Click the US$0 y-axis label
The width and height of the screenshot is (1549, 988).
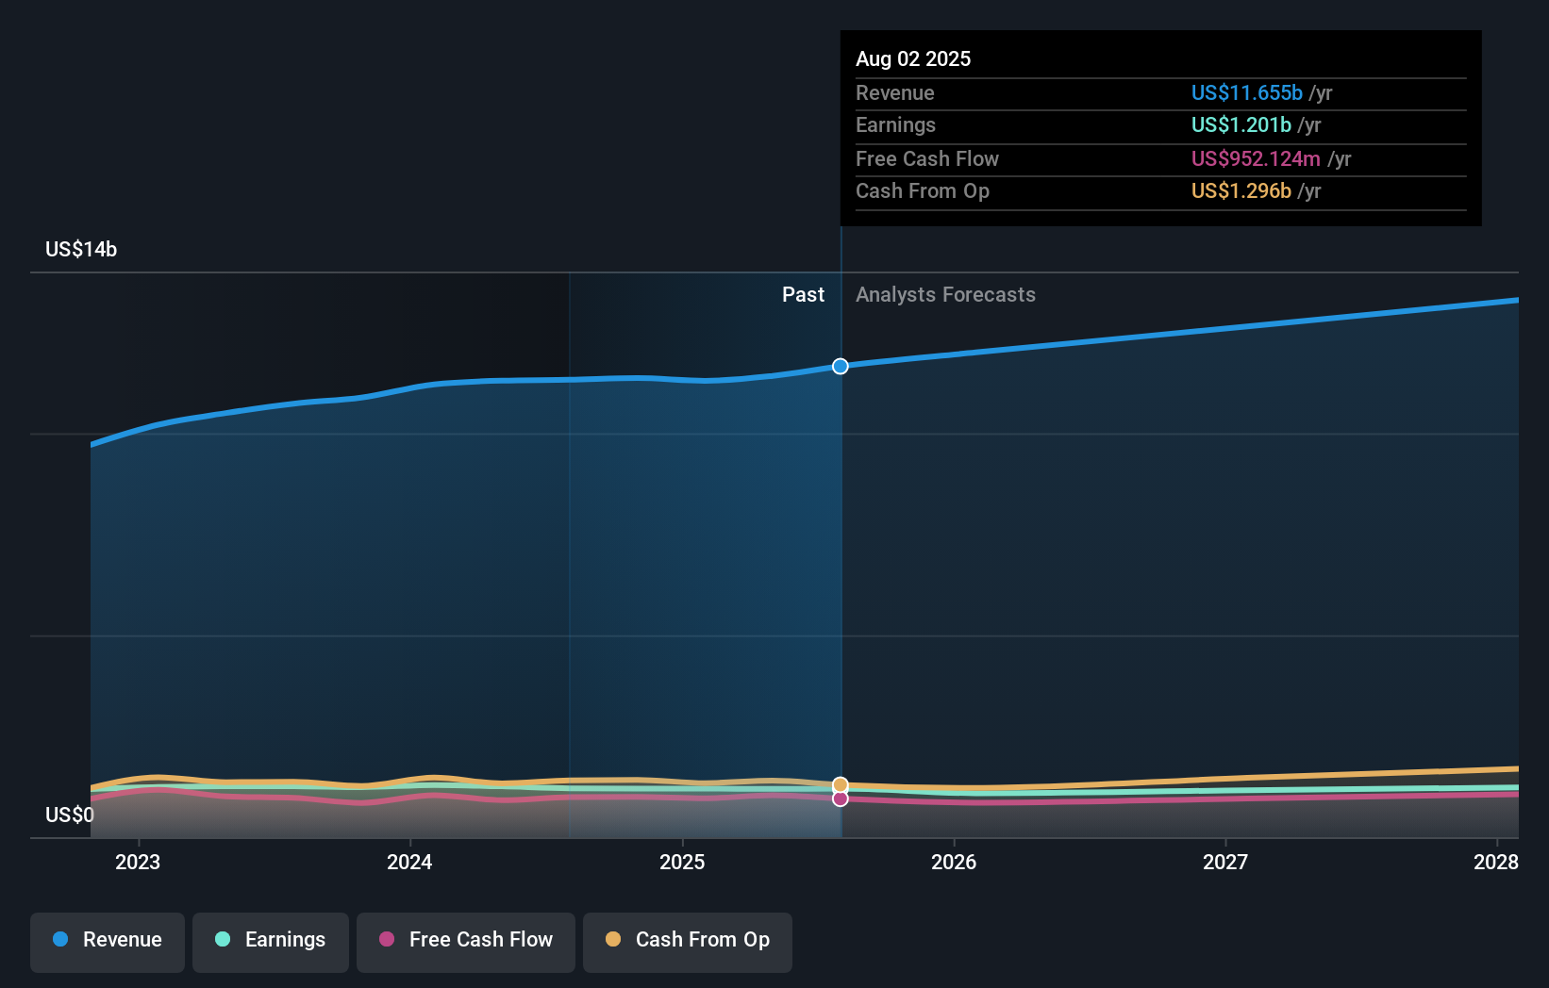(x=70, y=815)
